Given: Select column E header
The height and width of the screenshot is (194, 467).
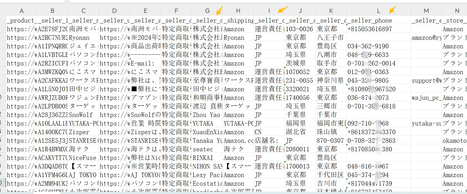Looking at the screenshot, I should (145, 11).
